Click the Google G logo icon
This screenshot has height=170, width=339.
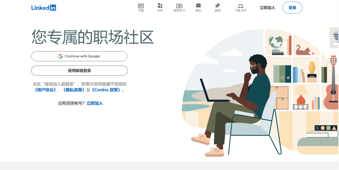pyautogui.click(x=61, y=56)
